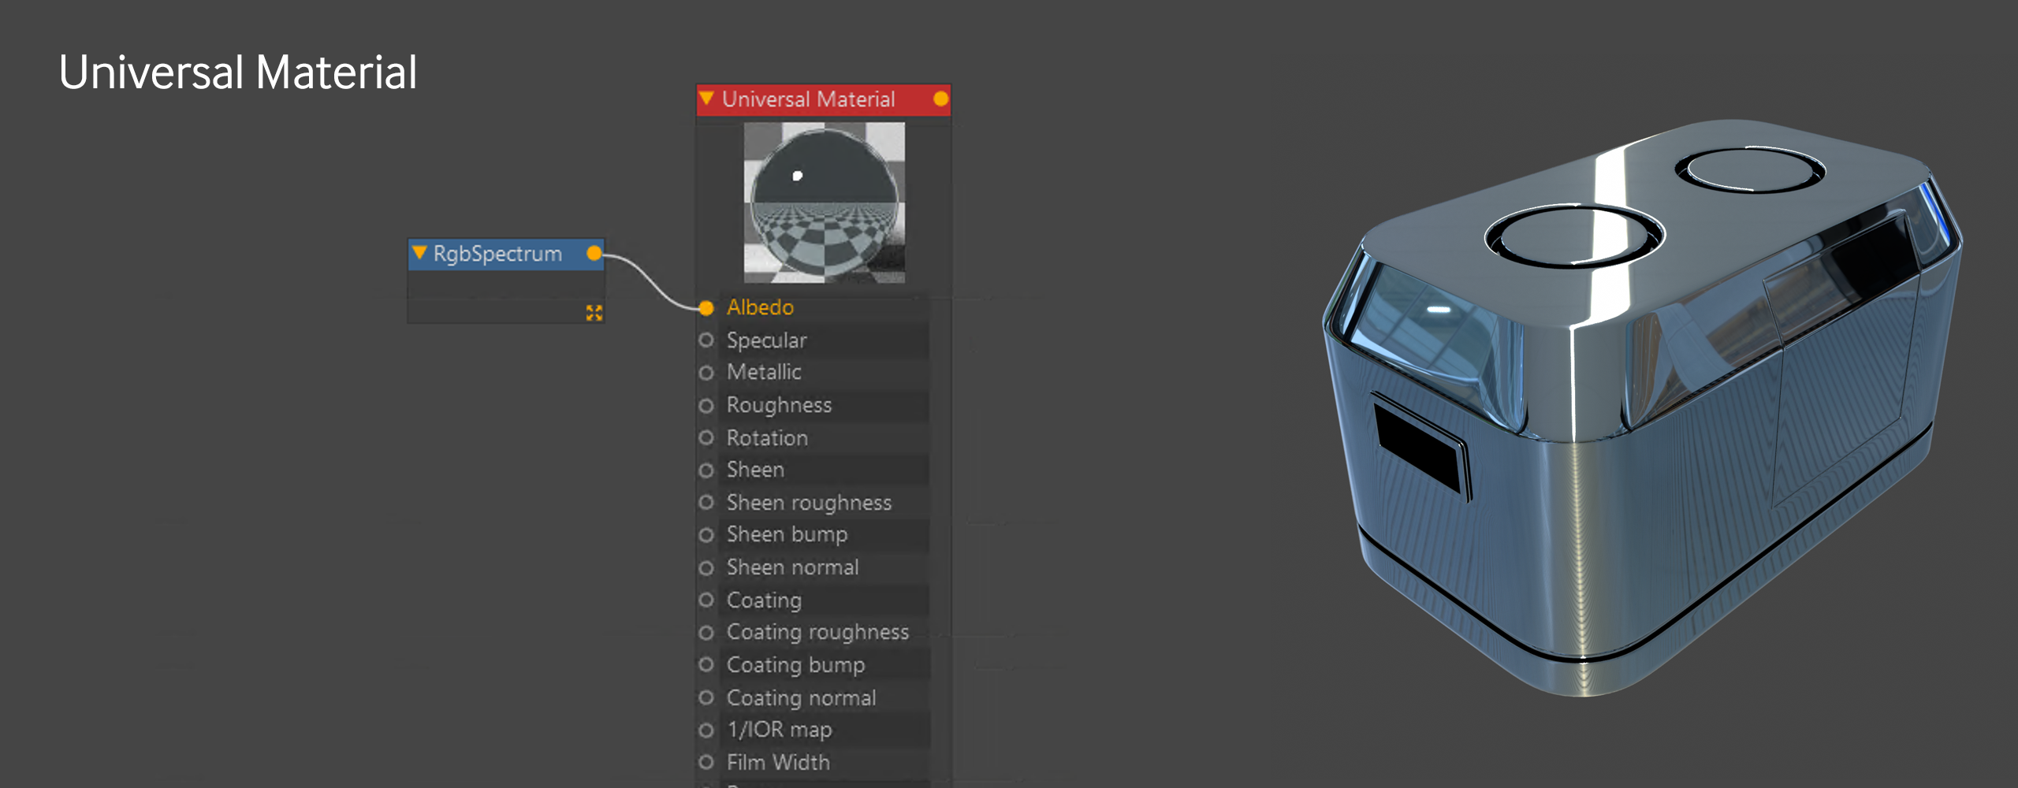Click the Universal Material output pin
Screen dimensions: 2018x788
click(x=940, y=98)
